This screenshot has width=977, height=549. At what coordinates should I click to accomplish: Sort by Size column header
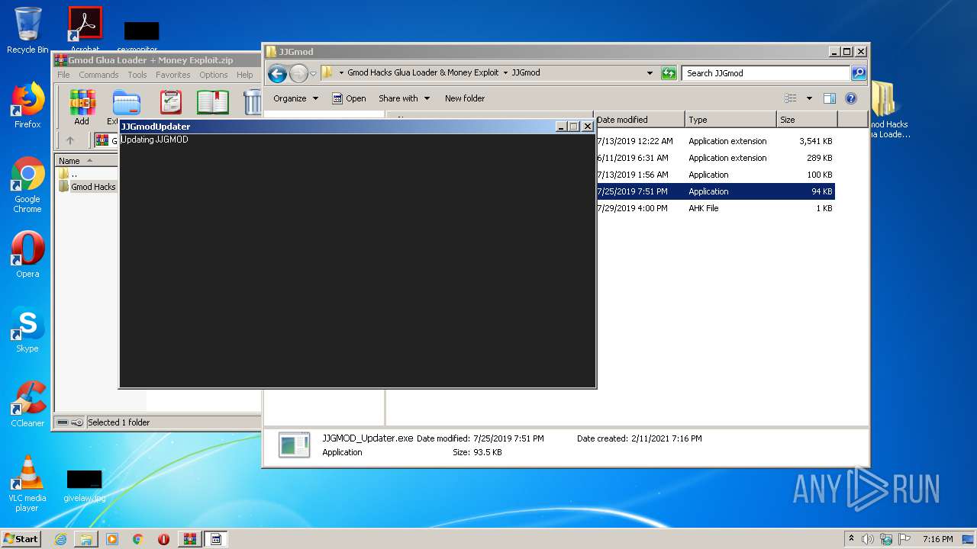(x=806, y=120)
